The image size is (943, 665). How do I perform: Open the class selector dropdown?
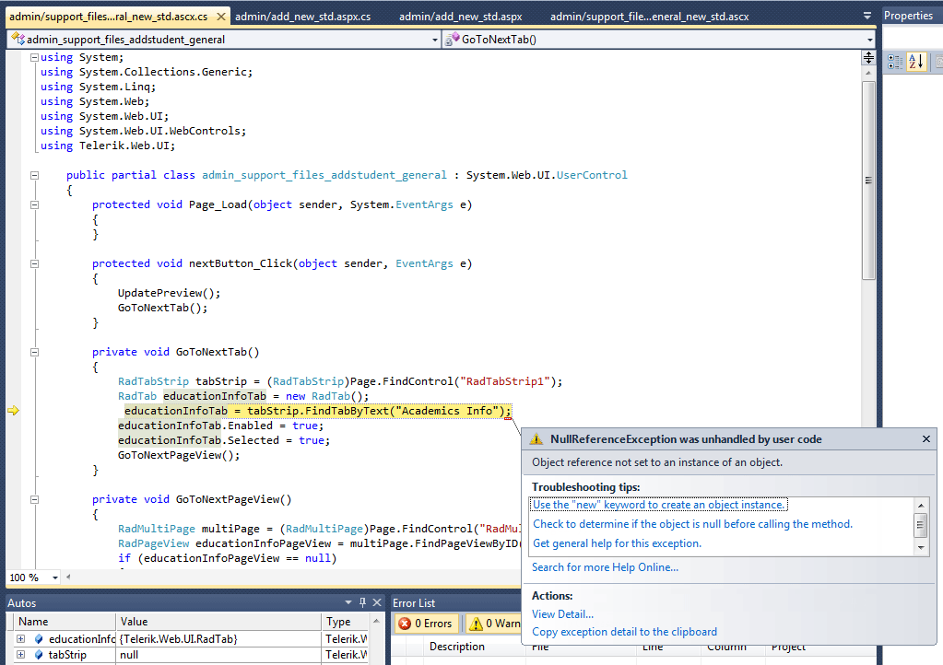pos(435,40)
